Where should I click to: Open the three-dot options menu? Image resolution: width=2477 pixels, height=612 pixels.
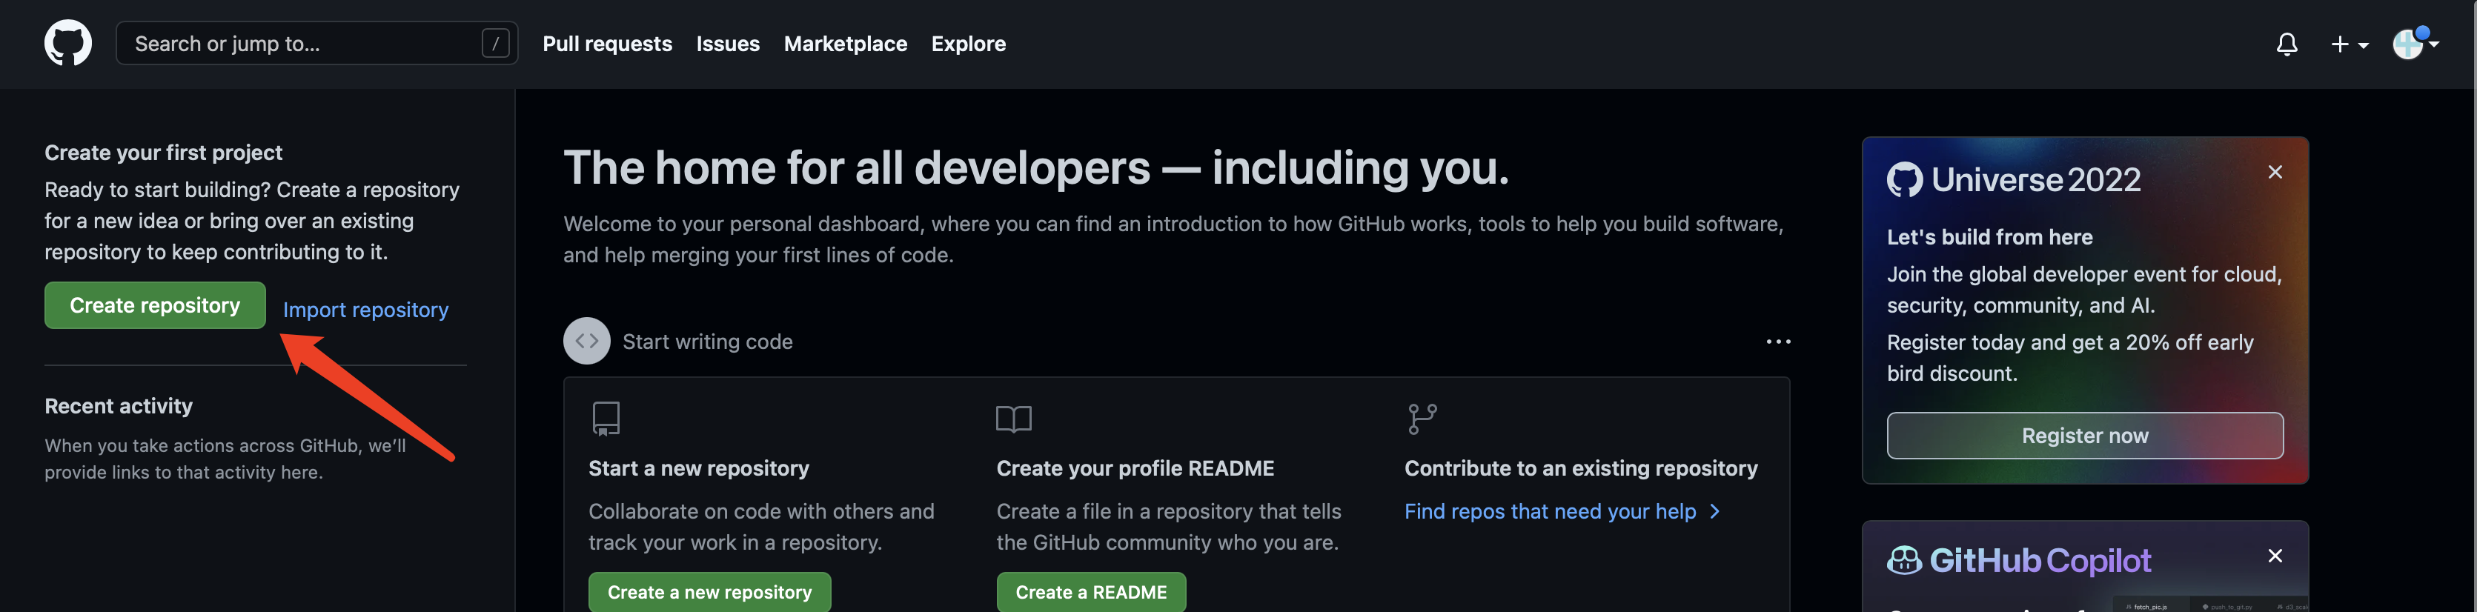tap(1778, 341)
